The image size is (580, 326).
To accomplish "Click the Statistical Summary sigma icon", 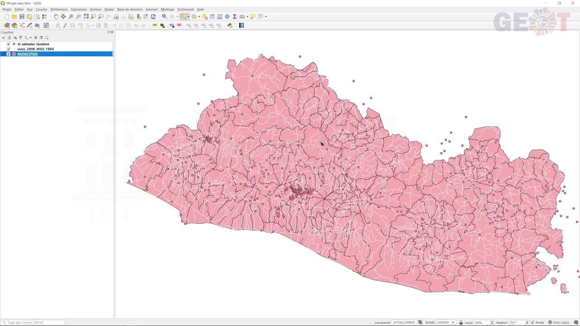I will 235,16.
